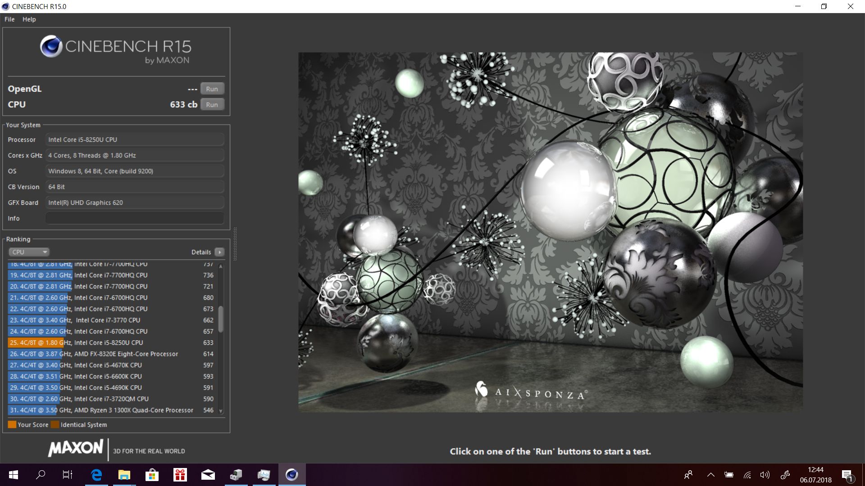Click the ranking list scroll down arrow
Screen dimensions: 865x486
221,411
